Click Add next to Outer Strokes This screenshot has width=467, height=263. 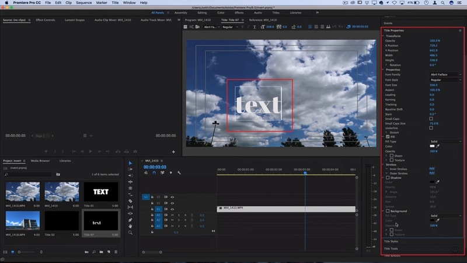431,173
